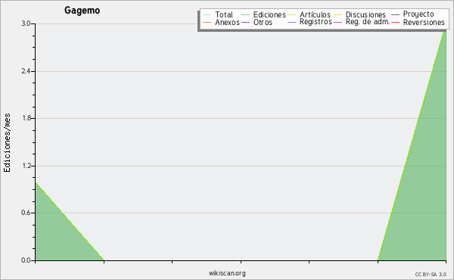Click the Reversiones legend entry
Viewport: 454px width, 280px height.
[x=418, y=22]
